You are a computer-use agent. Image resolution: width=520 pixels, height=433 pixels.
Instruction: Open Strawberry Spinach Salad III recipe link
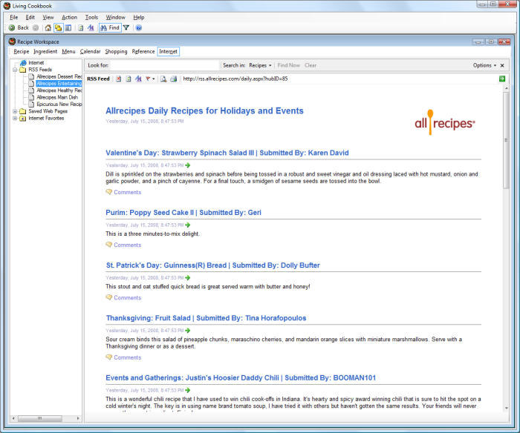(x=227, y=153)
